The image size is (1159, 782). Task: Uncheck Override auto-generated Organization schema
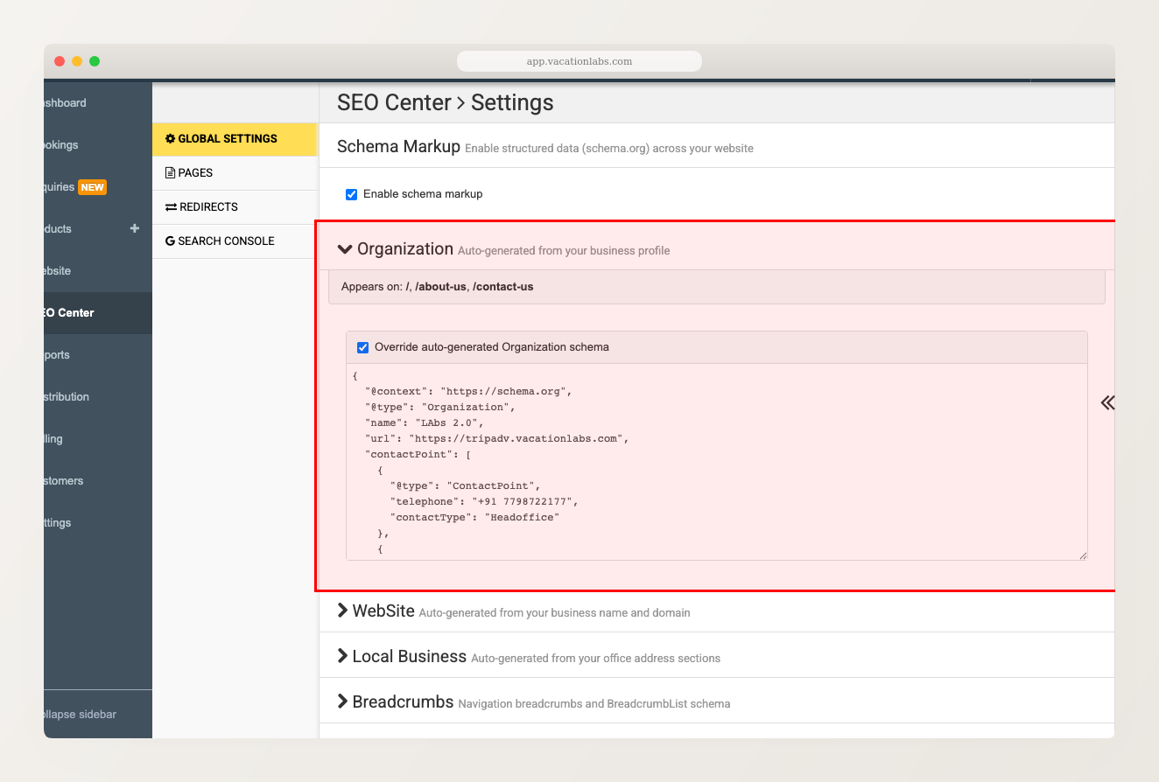tap(362, 347)
